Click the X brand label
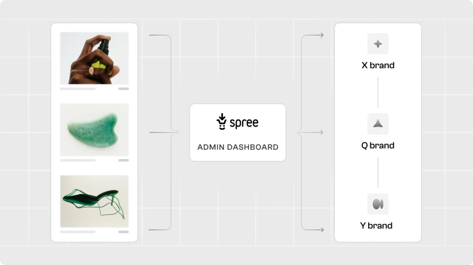 [x=378, y=65]
